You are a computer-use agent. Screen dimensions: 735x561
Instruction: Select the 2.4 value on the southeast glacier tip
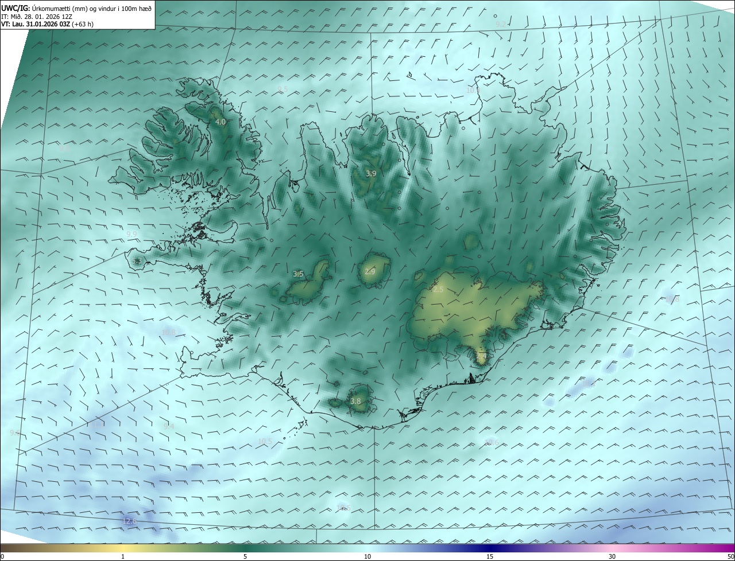pos(481,356)
